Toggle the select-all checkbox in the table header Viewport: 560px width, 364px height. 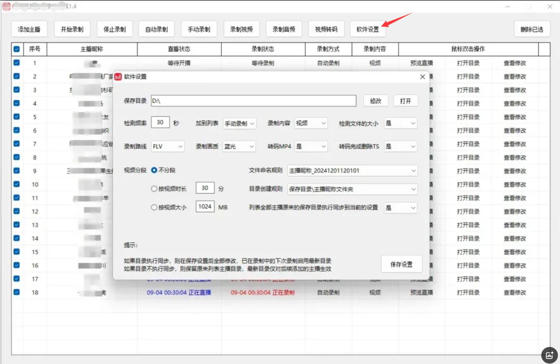tap(16, 49)
